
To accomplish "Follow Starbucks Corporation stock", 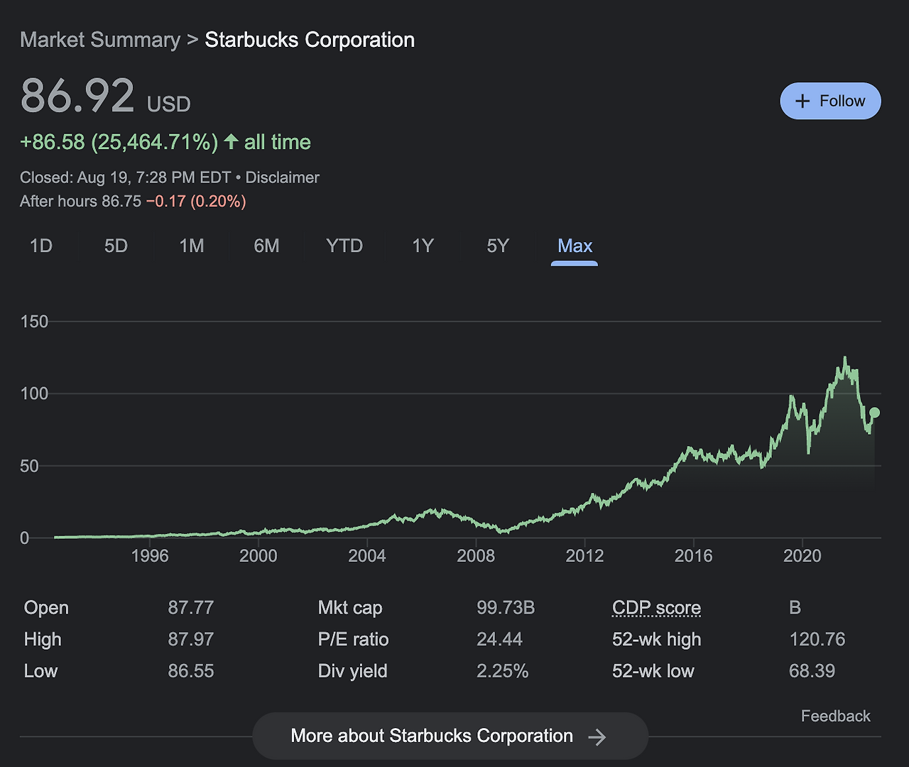I will (830, 101).
